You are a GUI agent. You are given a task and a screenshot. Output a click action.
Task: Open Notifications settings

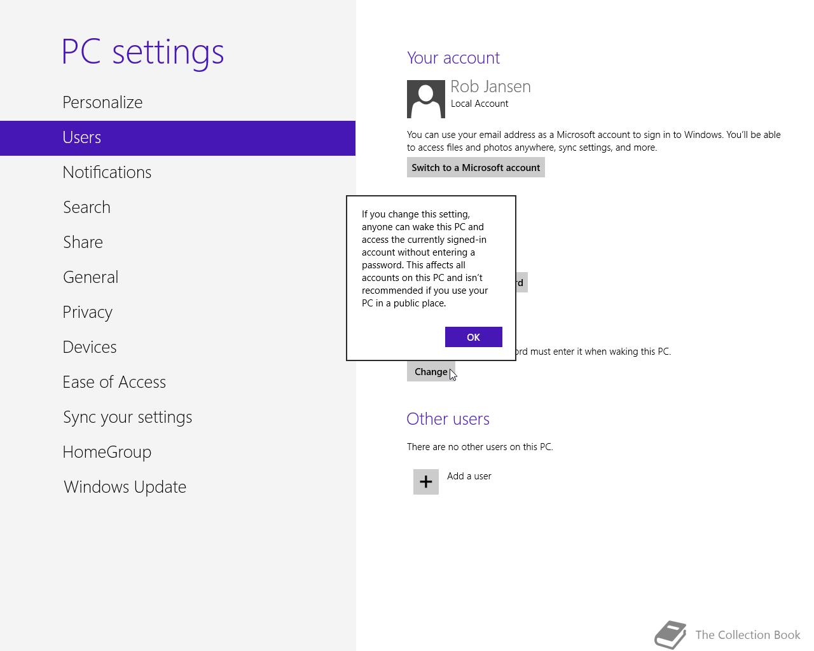(x=177, y=172)
